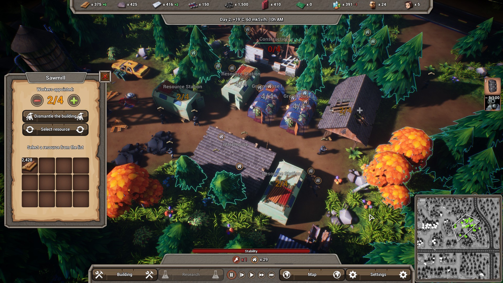
Task: Decrease Sawmill workers with the minus button
Action: pyautogui.click(x=37, y=100)
